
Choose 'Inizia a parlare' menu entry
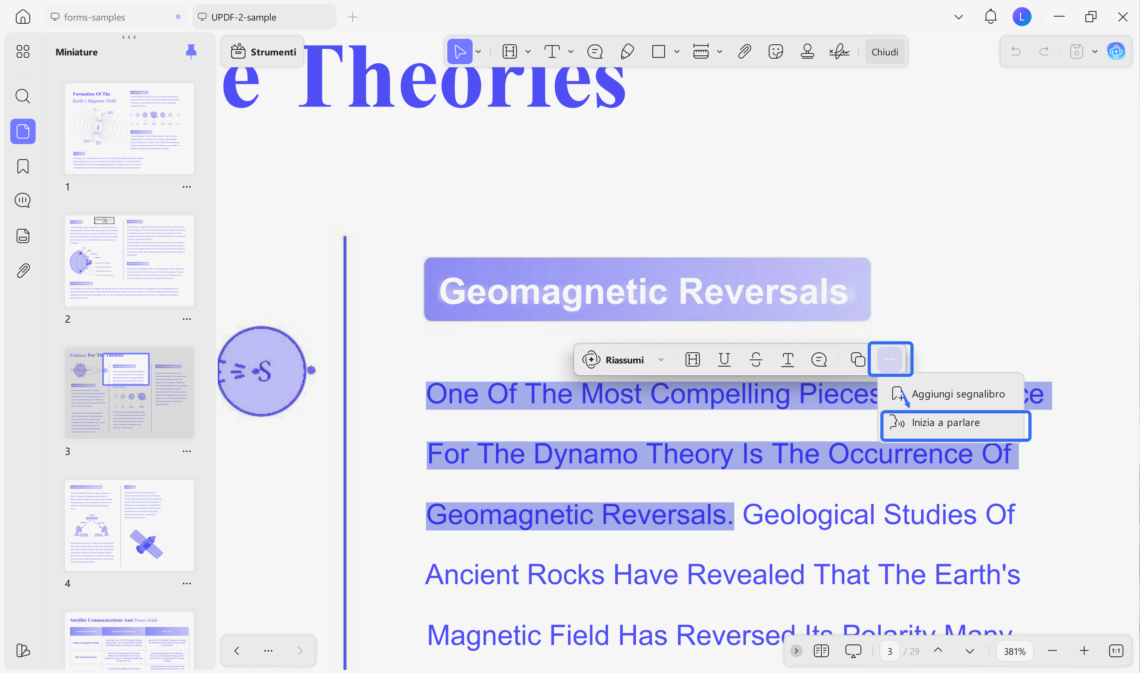pyautogui.click(x=946, y=423)
